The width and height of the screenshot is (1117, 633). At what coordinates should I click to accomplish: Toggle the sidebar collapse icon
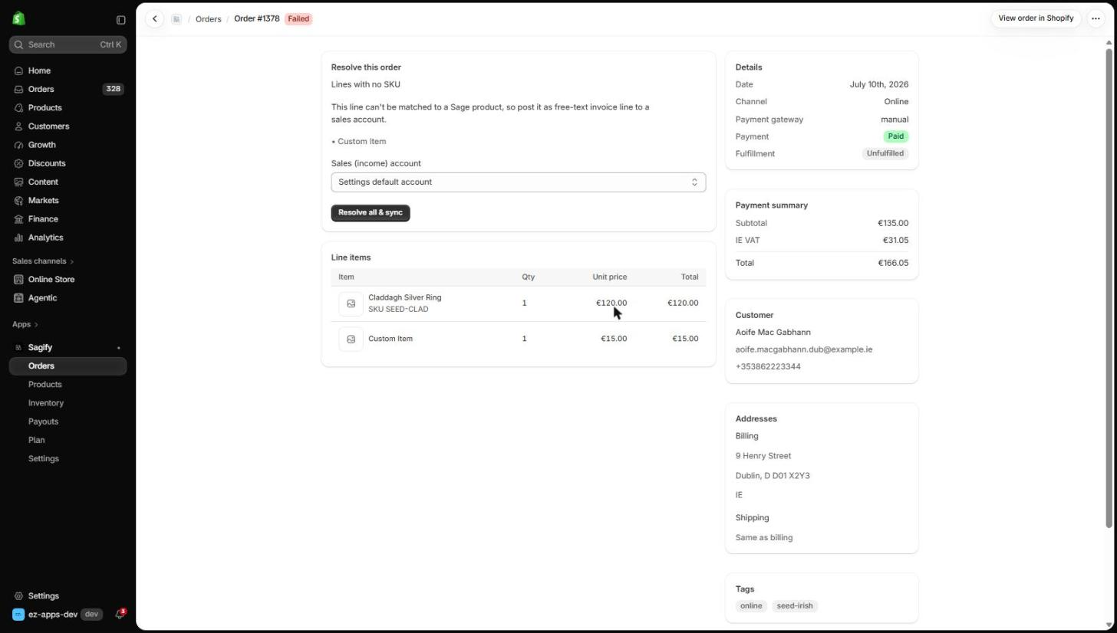click(x=120, y=20)
